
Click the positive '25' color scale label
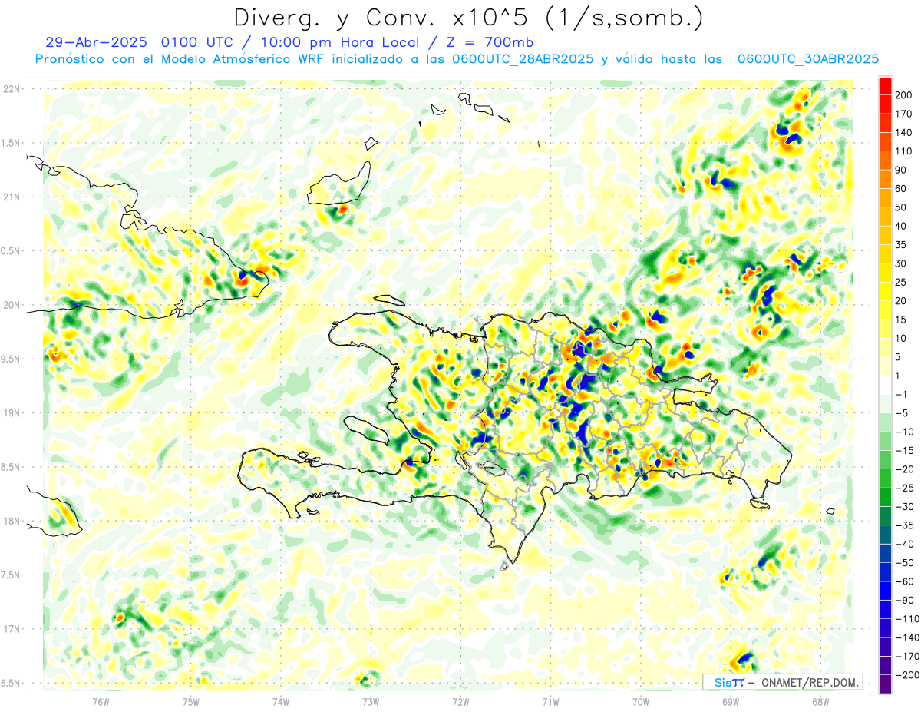(x=901, y=283)
